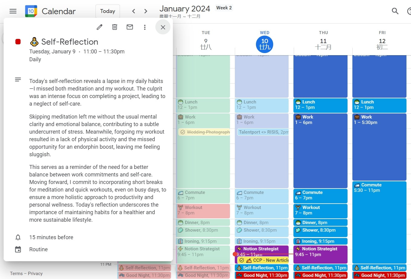This screenshot has width=411, height=279.
Task: Open Thursday's Notion Strategist event
Action: [x=320, y=255]
